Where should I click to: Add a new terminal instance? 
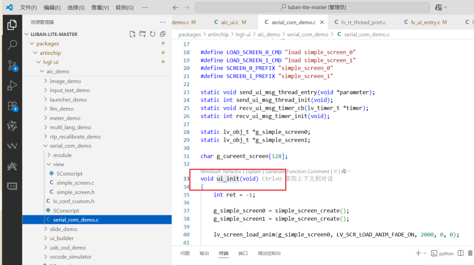pos(418,253)
